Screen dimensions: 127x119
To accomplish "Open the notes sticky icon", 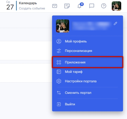I will [67, 6].
